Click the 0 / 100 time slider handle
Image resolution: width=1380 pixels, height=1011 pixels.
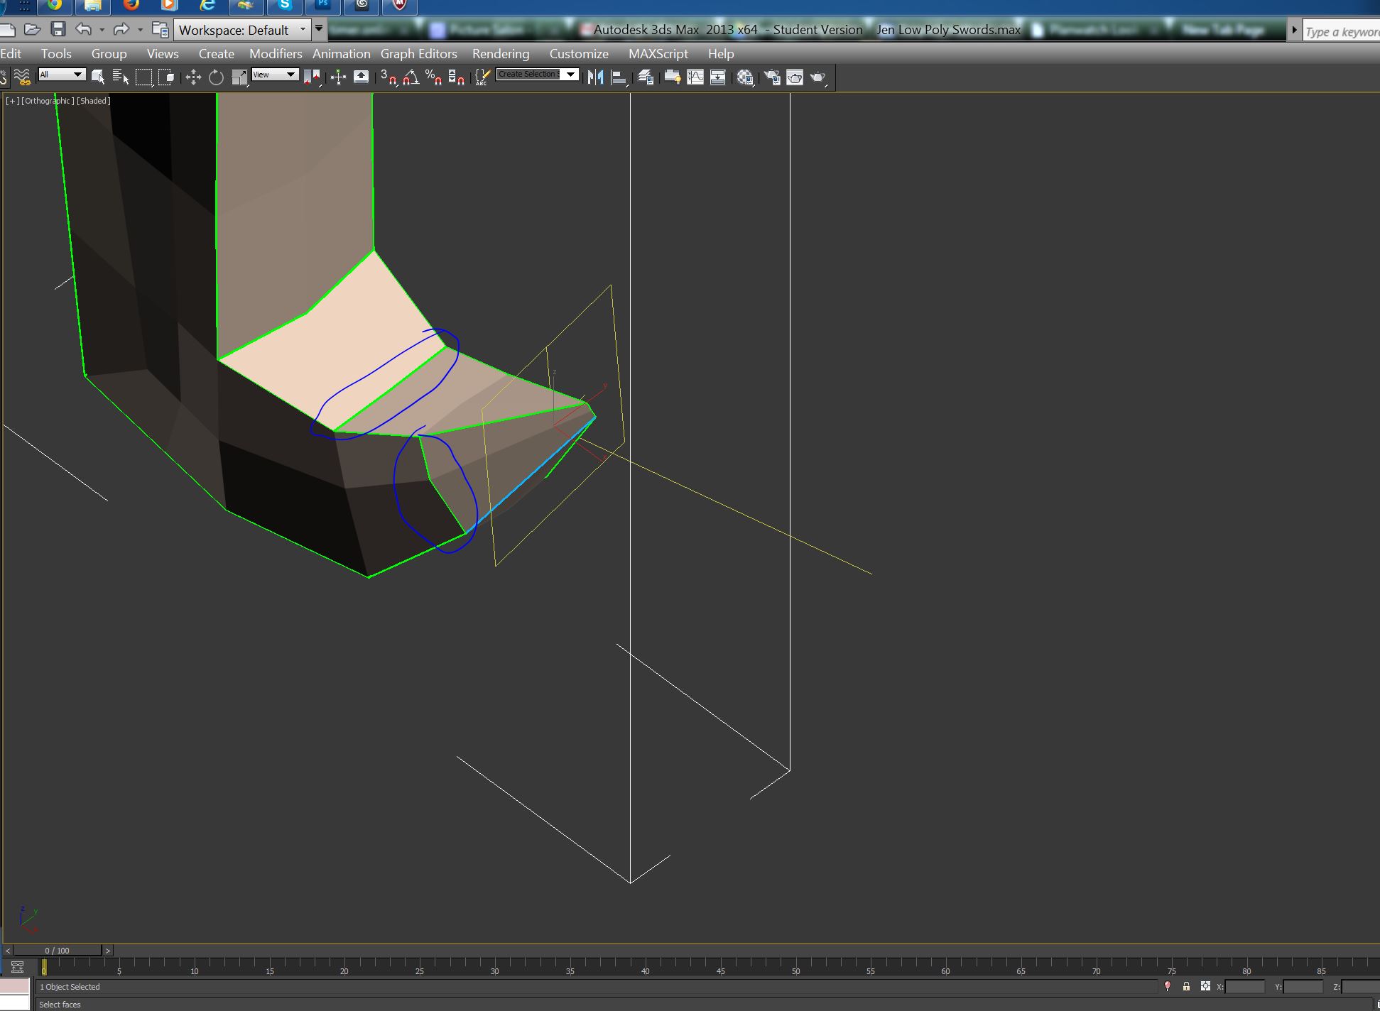tap(58, 951)
